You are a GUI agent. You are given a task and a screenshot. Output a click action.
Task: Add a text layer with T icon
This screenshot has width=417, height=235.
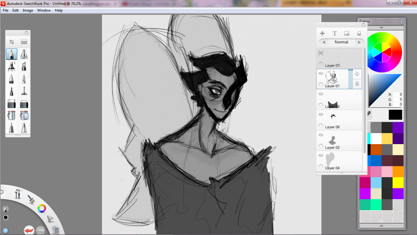335,33
